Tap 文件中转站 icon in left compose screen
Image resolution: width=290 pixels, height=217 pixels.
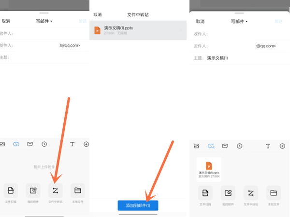pos(56,190)
